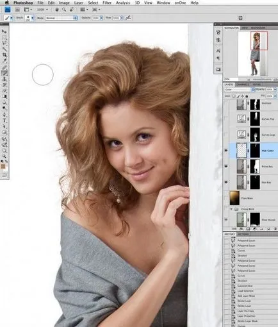Click the Hair Color layer mask thumbnail
The height and width of the screenshot is (327, 278).
tap(255, 151)
